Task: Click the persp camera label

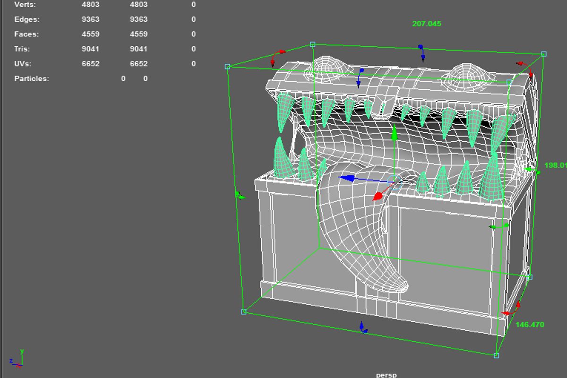Action: point(387,375)
